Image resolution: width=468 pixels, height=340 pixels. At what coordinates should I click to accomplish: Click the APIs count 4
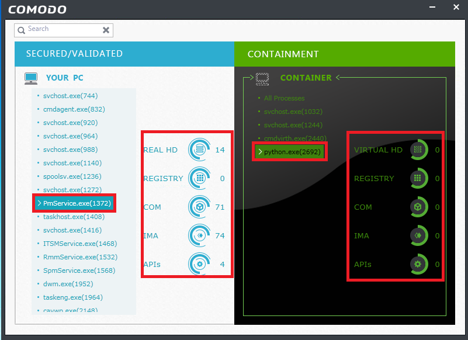click(x=223, y=265)
